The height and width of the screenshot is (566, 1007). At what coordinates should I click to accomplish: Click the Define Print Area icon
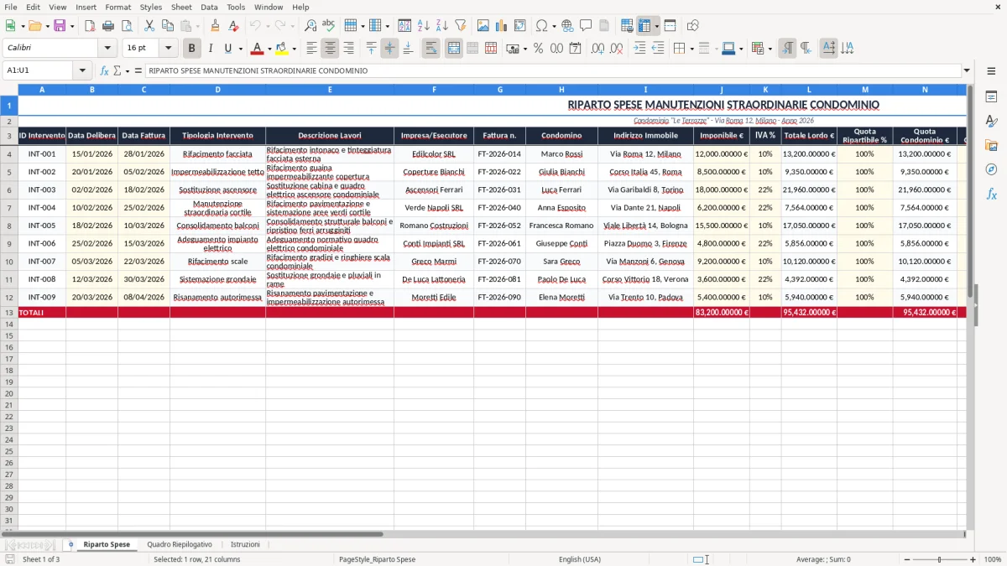(627, 26)
